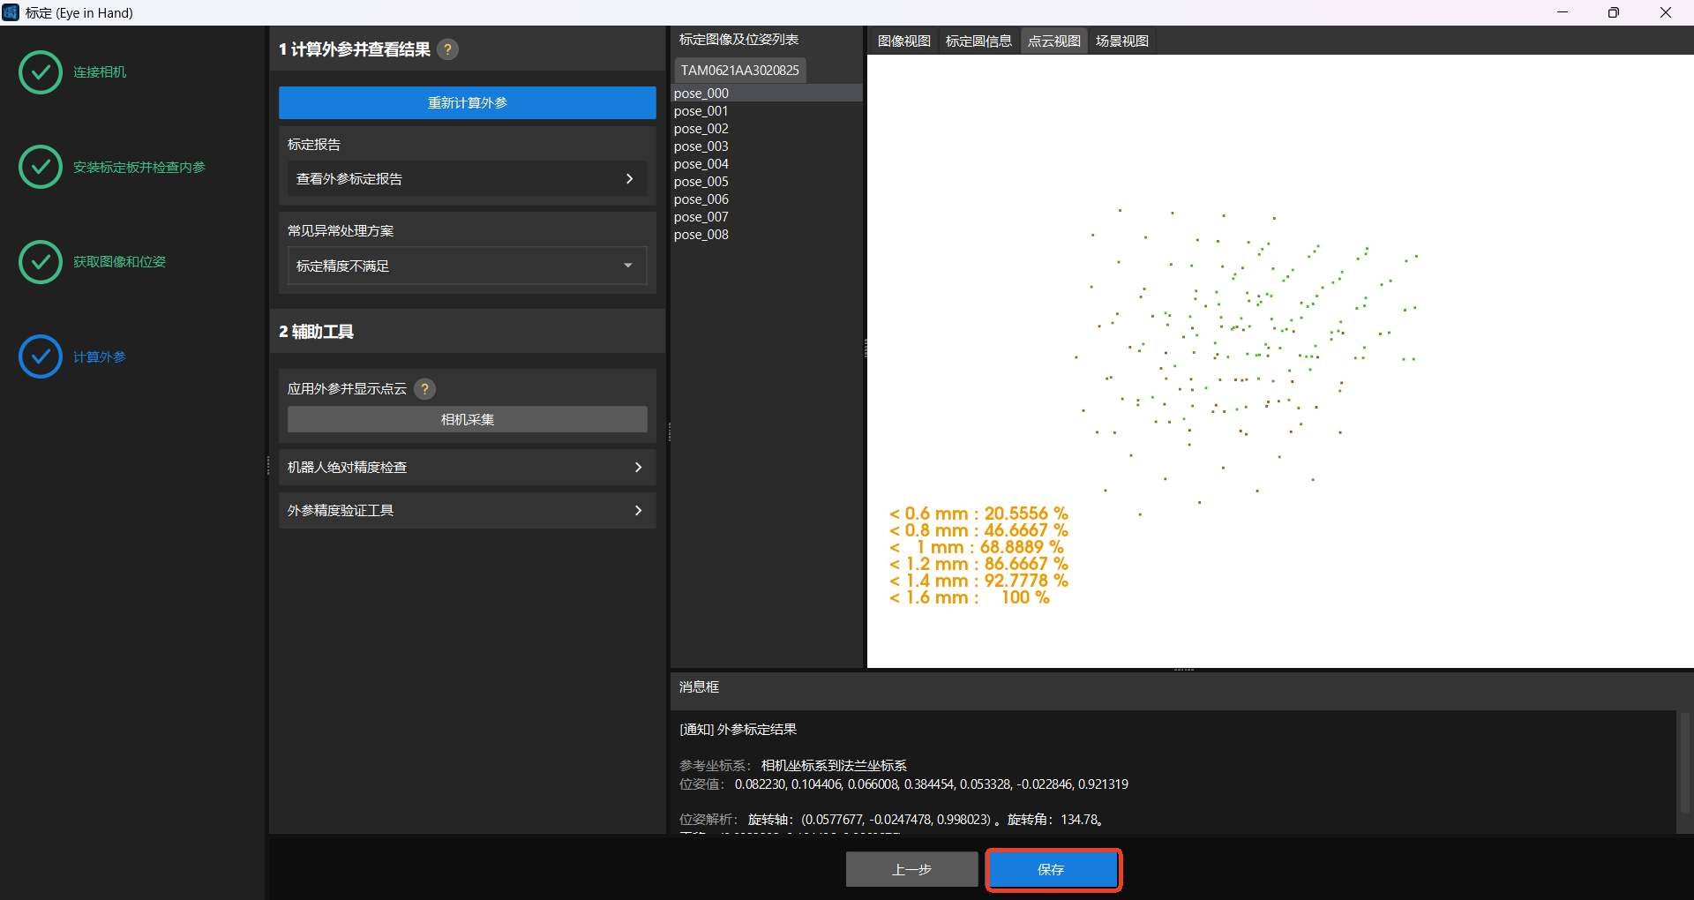Click the 重新计算外参 button
1694x900 pixels.
(467, 103)
